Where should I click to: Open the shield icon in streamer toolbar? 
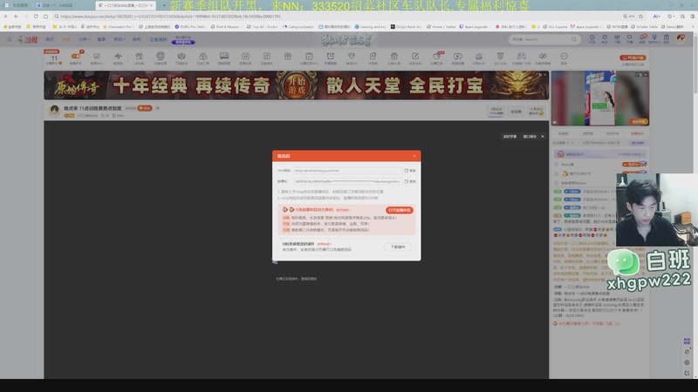click(x=500, y=56)
